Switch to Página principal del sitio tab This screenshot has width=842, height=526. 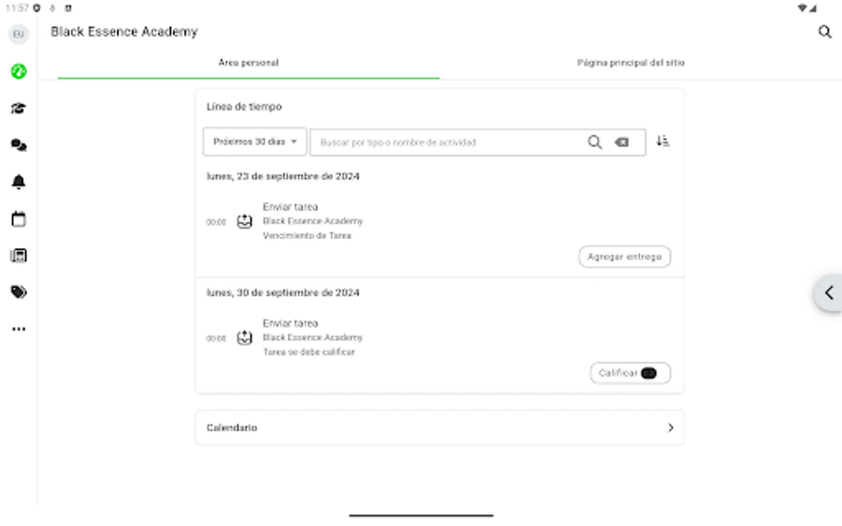[x=630, y=63]
